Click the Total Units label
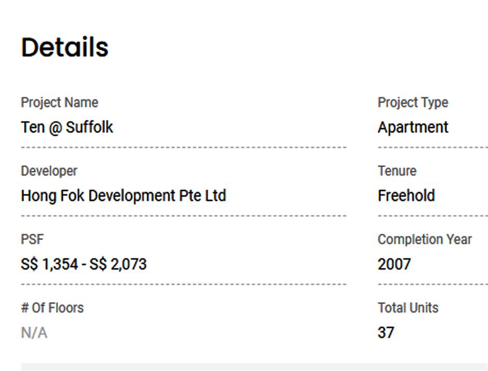The width and height of the screenshot is (488, 371). [x=408, y=308]
